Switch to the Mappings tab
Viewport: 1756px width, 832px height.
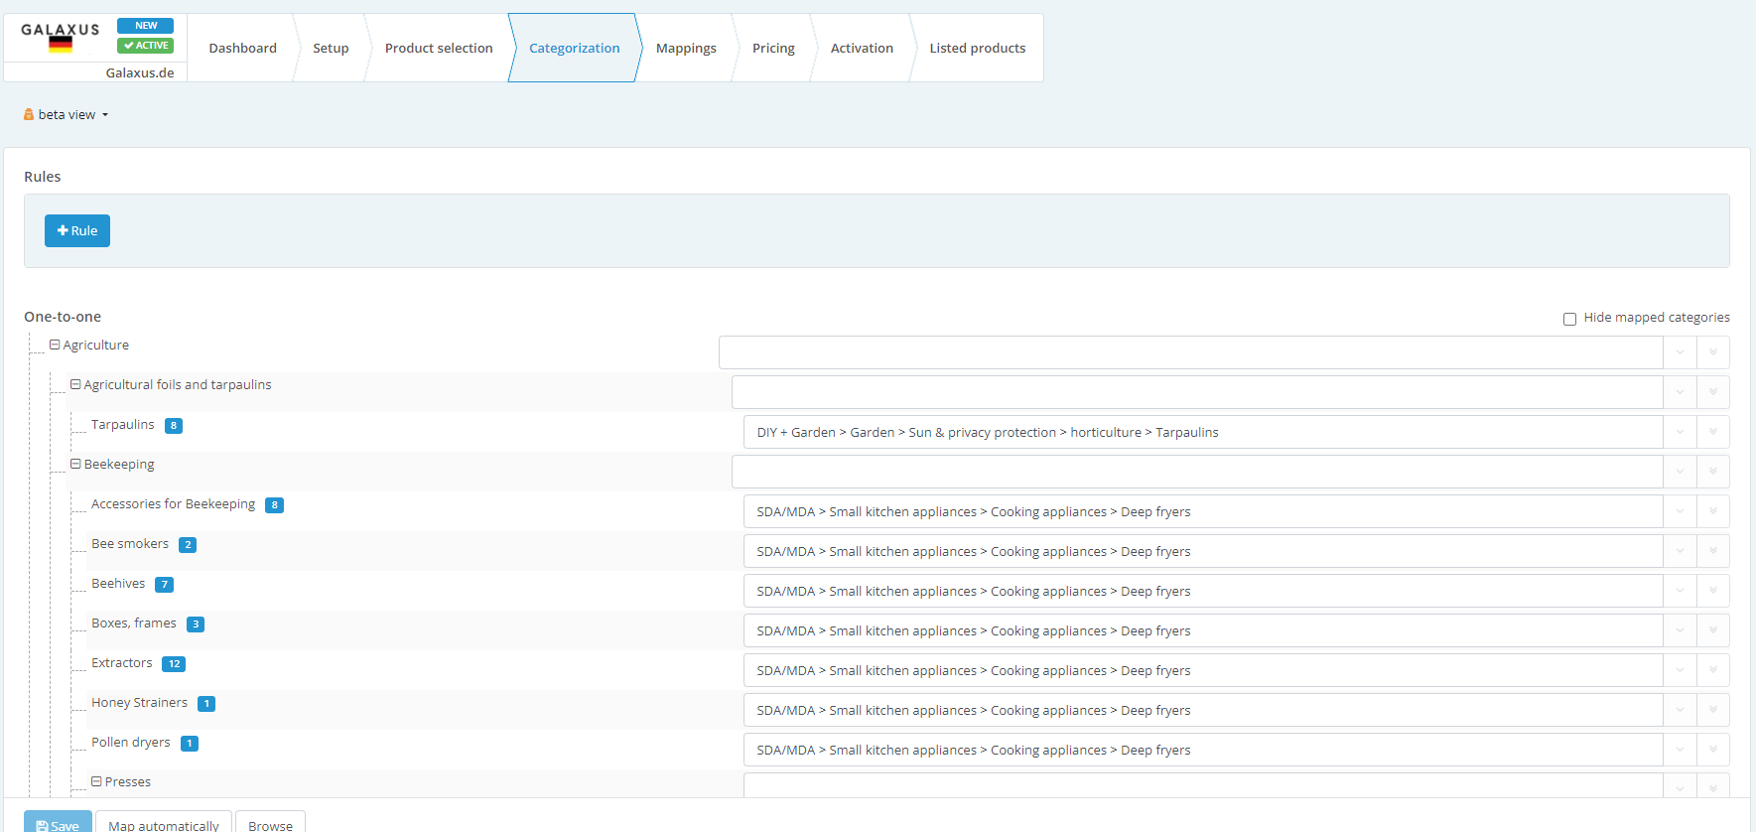(685, 48)
